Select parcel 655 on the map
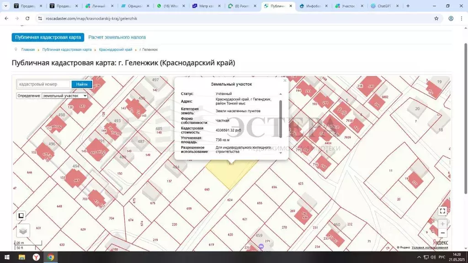 click(x=260, y=203)
